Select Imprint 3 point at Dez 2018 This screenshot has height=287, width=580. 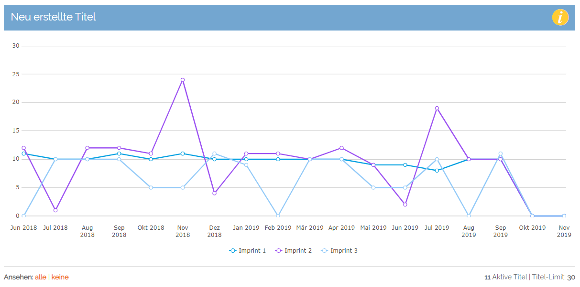(x=214, y=154)
